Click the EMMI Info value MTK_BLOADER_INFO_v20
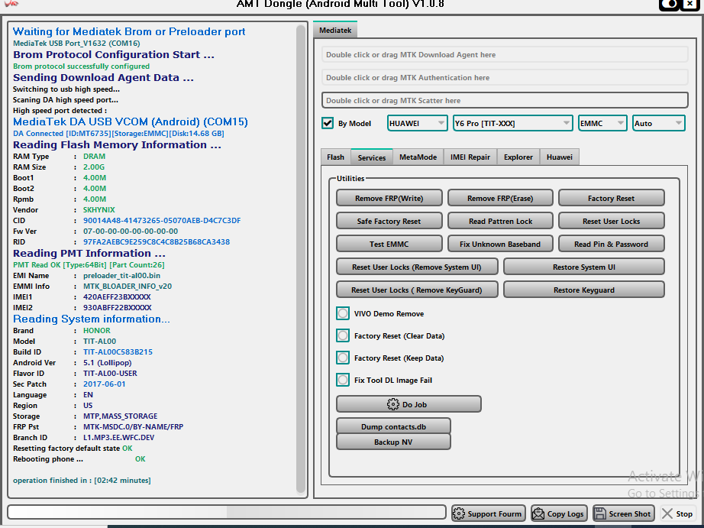 [128, 287]
